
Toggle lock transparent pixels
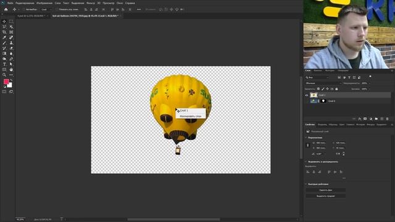[x=318, y=89]
